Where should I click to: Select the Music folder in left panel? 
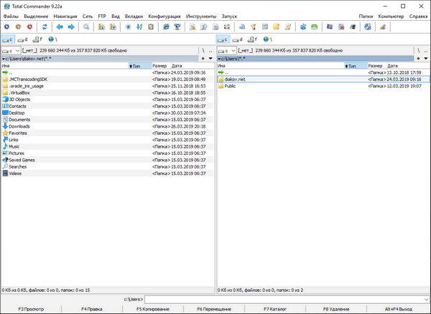tap(14, 146)
